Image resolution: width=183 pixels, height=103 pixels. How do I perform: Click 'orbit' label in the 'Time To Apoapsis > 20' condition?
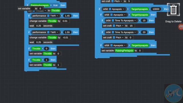point(108,32)
